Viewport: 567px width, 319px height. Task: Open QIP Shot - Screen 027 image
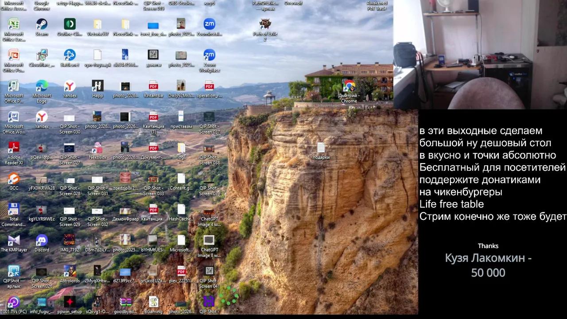tap(70, 154)
